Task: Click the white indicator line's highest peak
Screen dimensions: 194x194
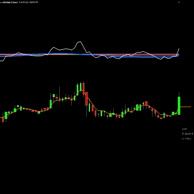Action: (x=80, y=42)
